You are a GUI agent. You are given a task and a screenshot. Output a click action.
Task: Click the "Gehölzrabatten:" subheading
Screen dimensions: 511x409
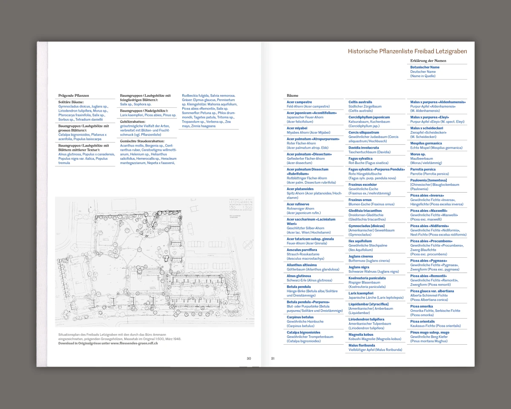(x=133, y=122)
